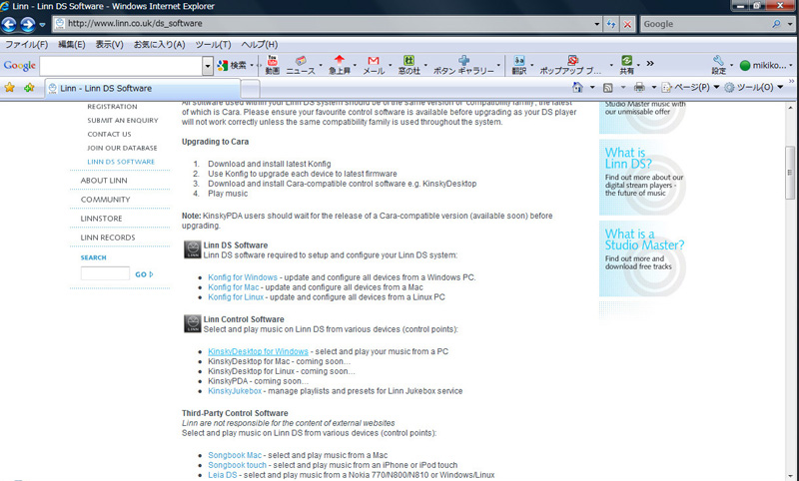This screenshot has height=481, width=799.
Task: Open the KinskyDesktop for Windows link
Action: [258, 351]
